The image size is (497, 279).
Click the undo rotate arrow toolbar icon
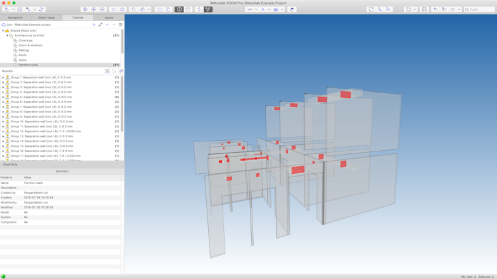click(133, 9)
